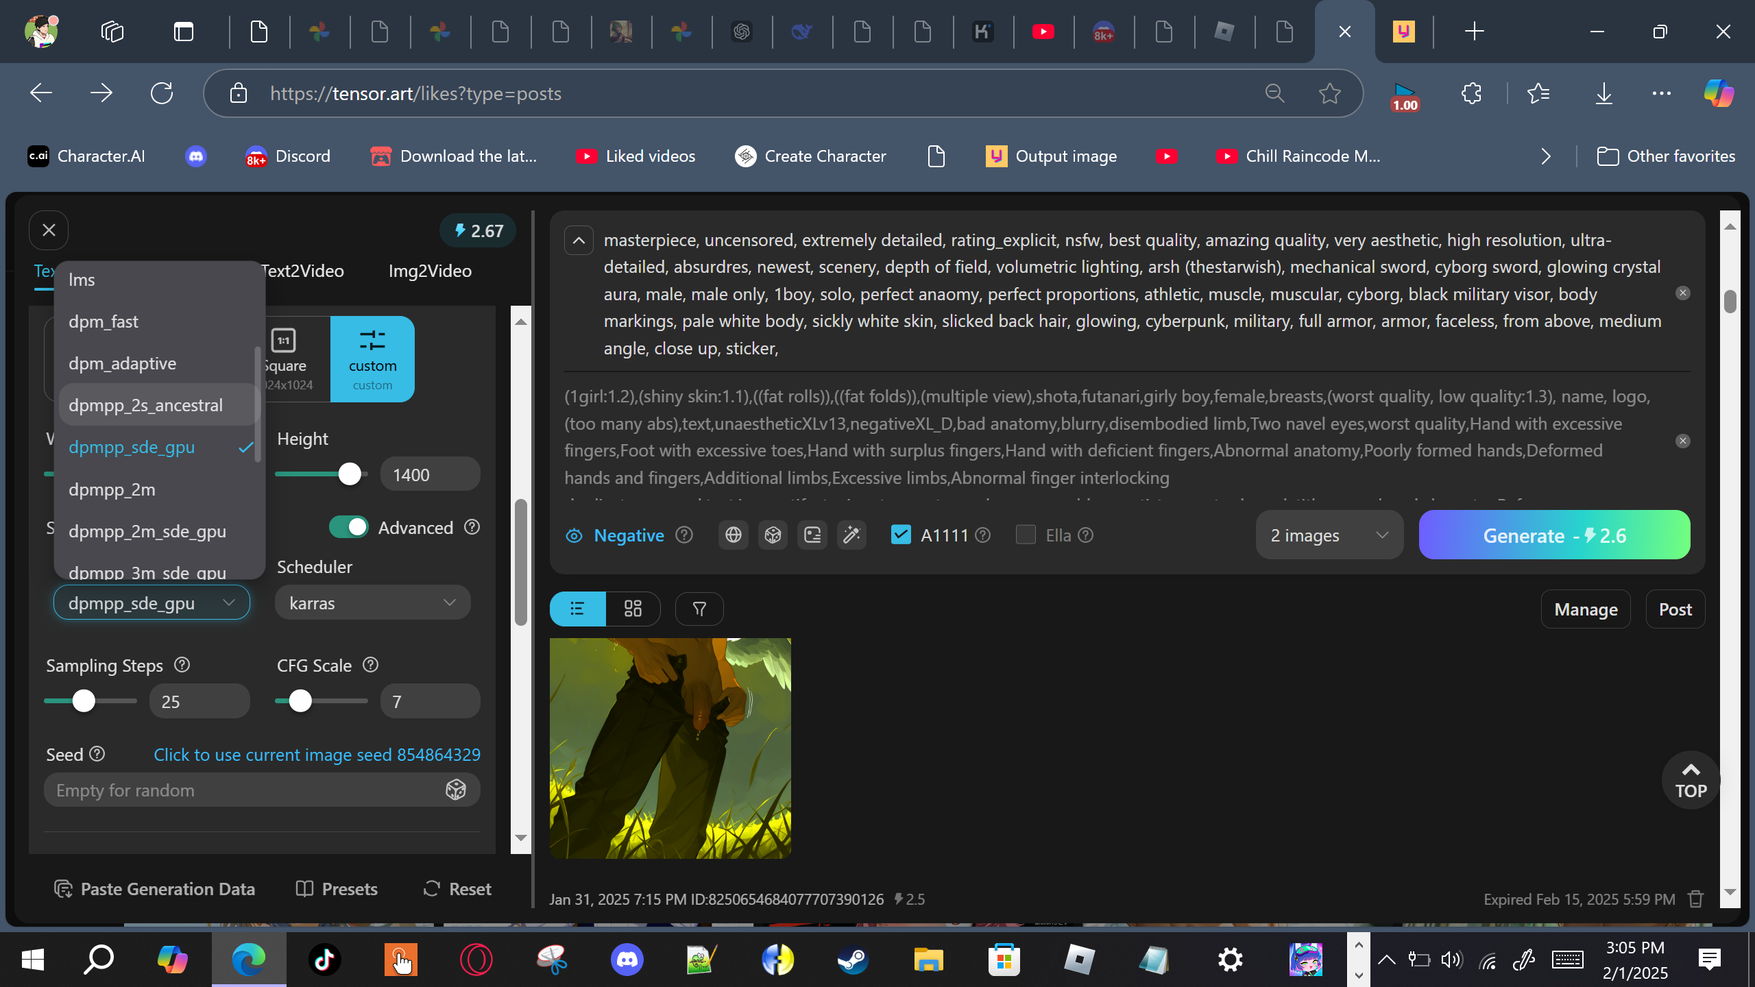Collapse the prompt box with chevron
Image resolution: width=1755 pixels, height=987 pixels.
point(579,241)
